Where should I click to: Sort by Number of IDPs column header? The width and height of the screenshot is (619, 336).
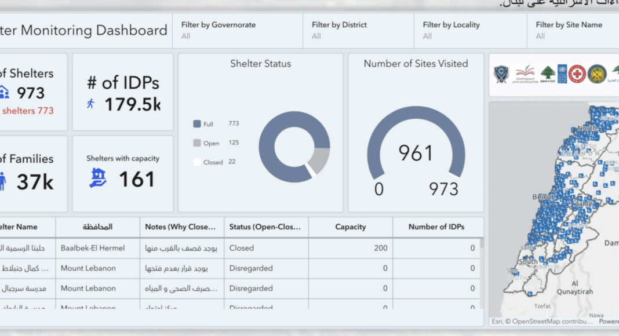[x=436, y=227]
